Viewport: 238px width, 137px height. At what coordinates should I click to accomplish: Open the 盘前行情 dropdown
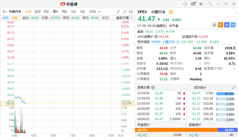click(x=124, y=18)
